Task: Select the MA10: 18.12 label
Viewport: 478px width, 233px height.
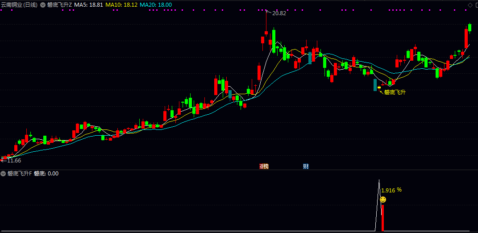Action: pos(121,5)
